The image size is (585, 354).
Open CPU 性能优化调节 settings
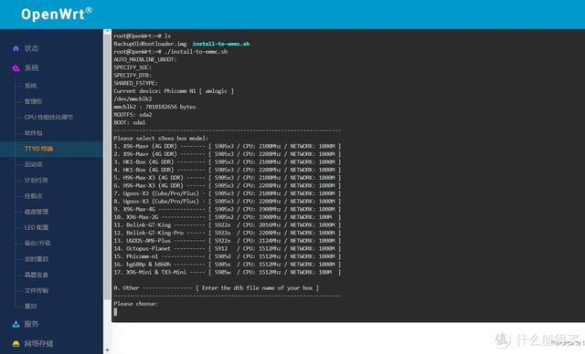point(48,118)
